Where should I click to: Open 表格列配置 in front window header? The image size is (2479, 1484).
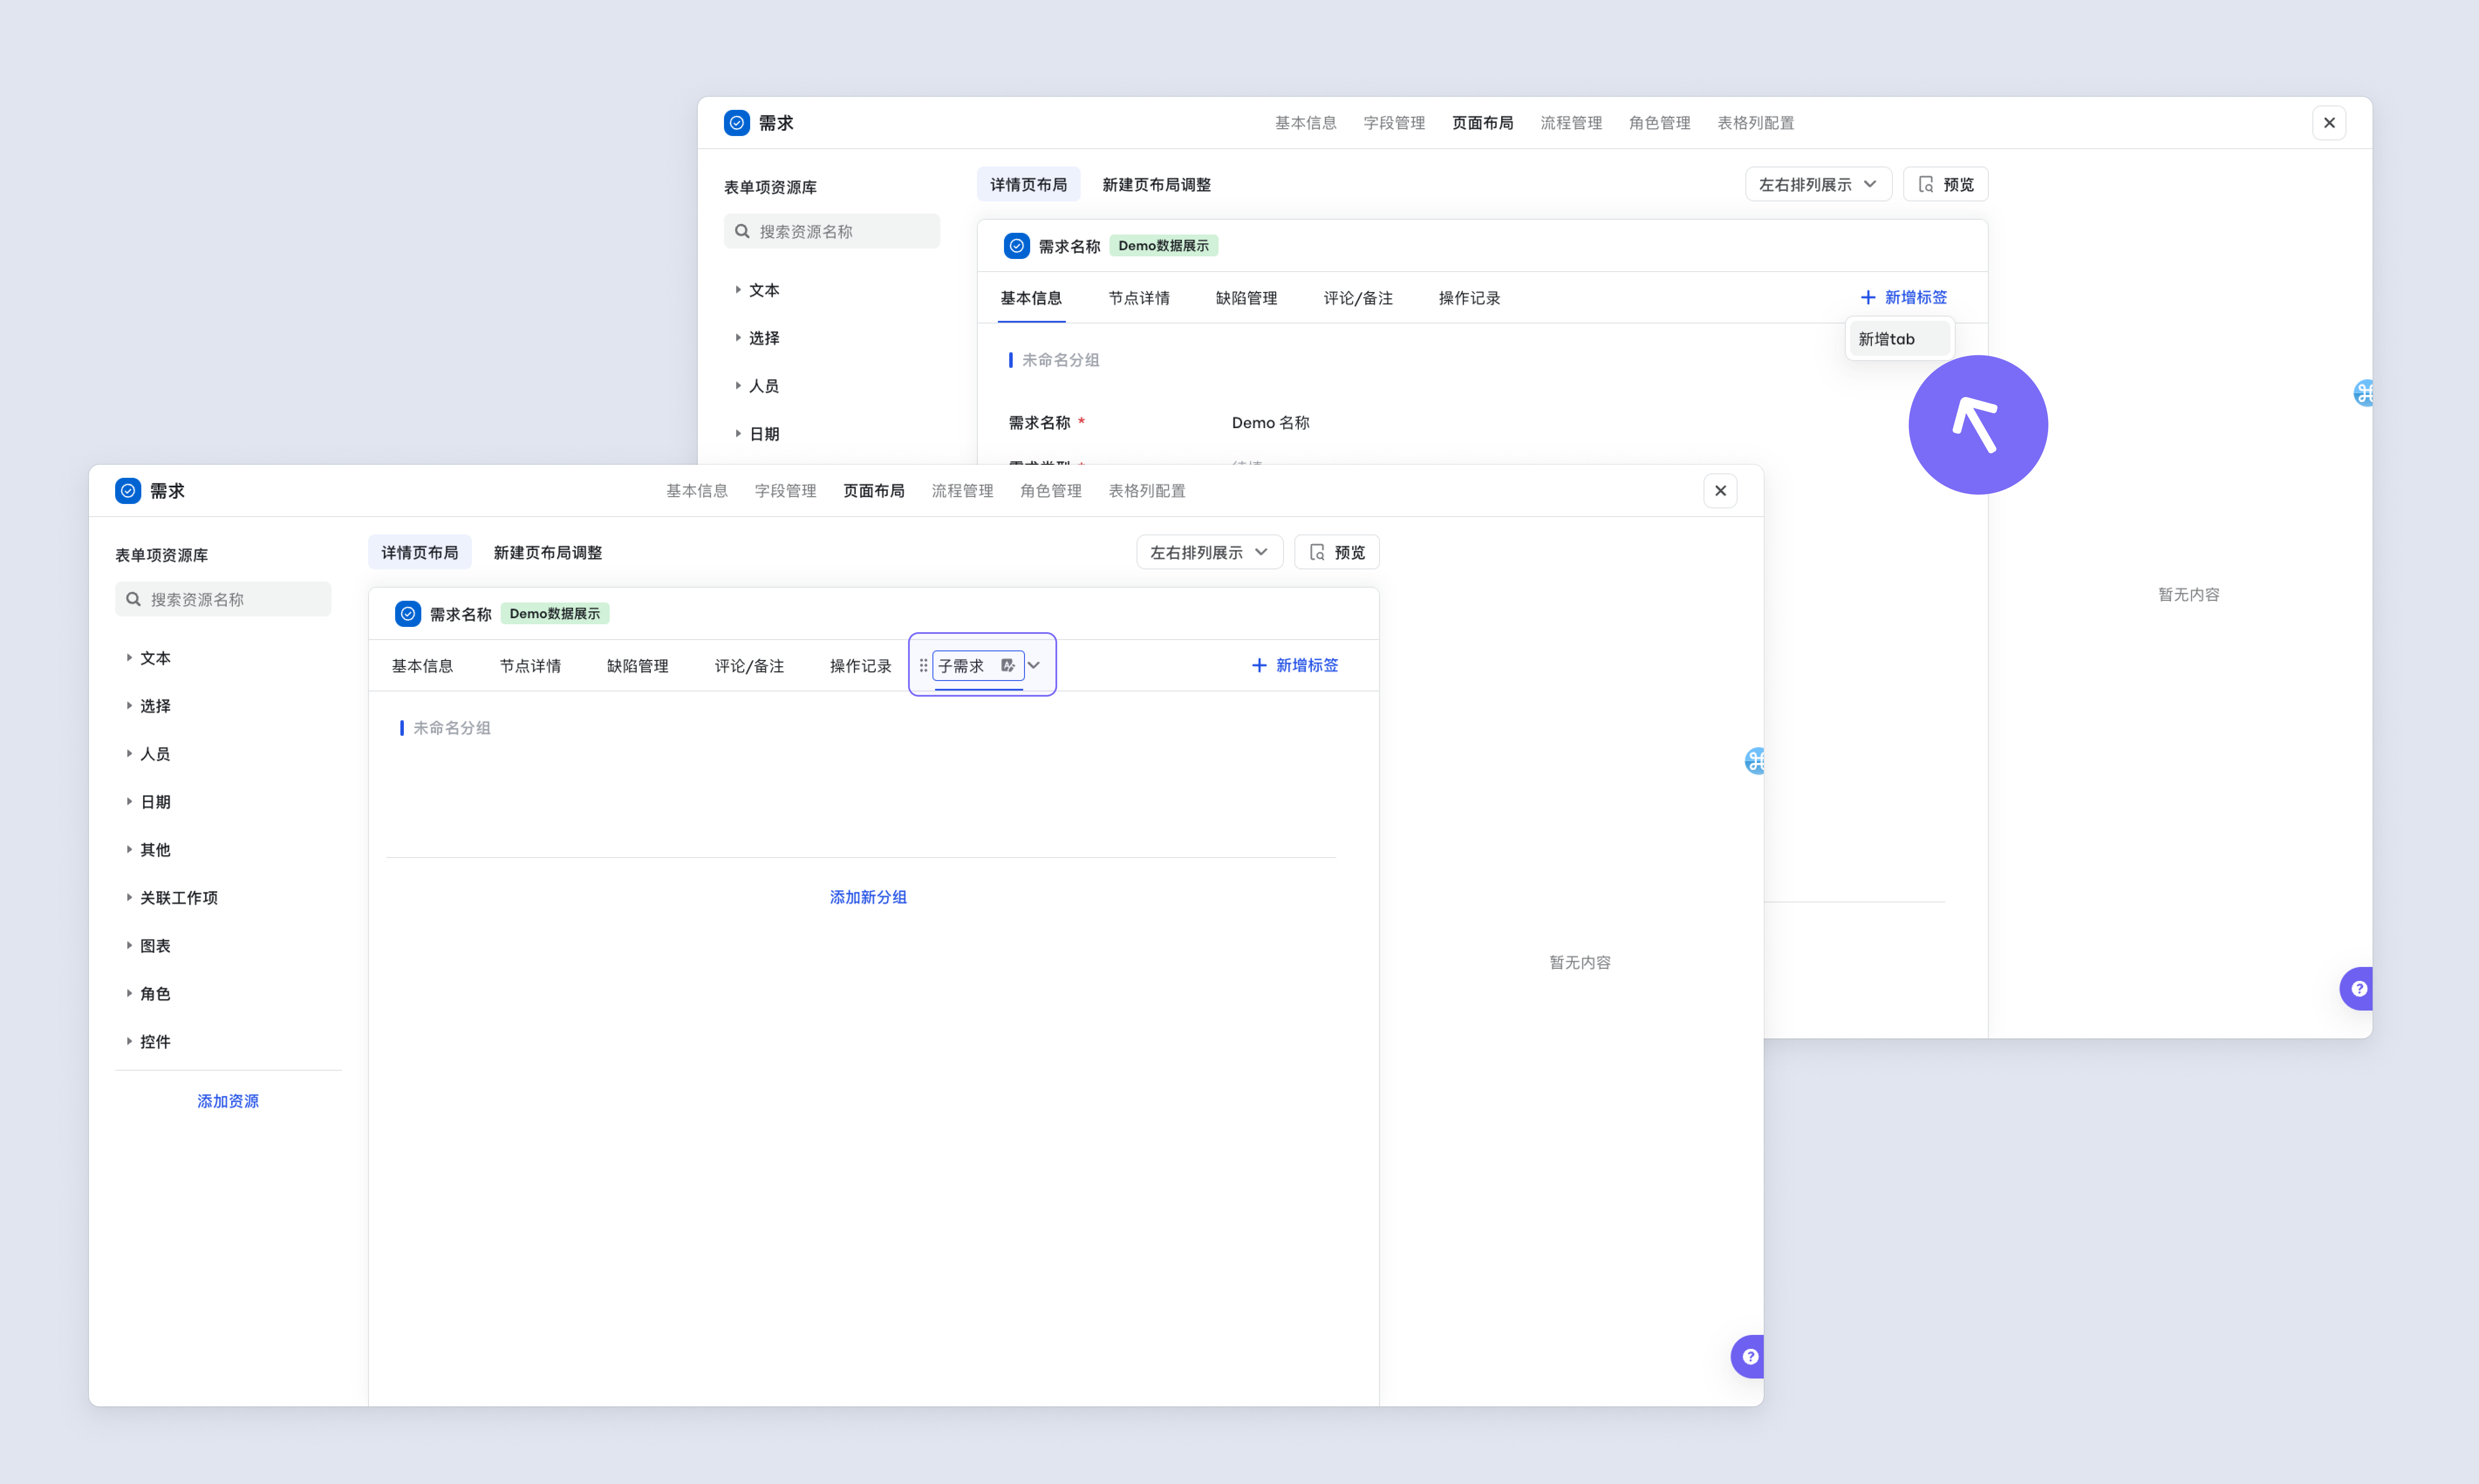click(x=1147, y=491)
